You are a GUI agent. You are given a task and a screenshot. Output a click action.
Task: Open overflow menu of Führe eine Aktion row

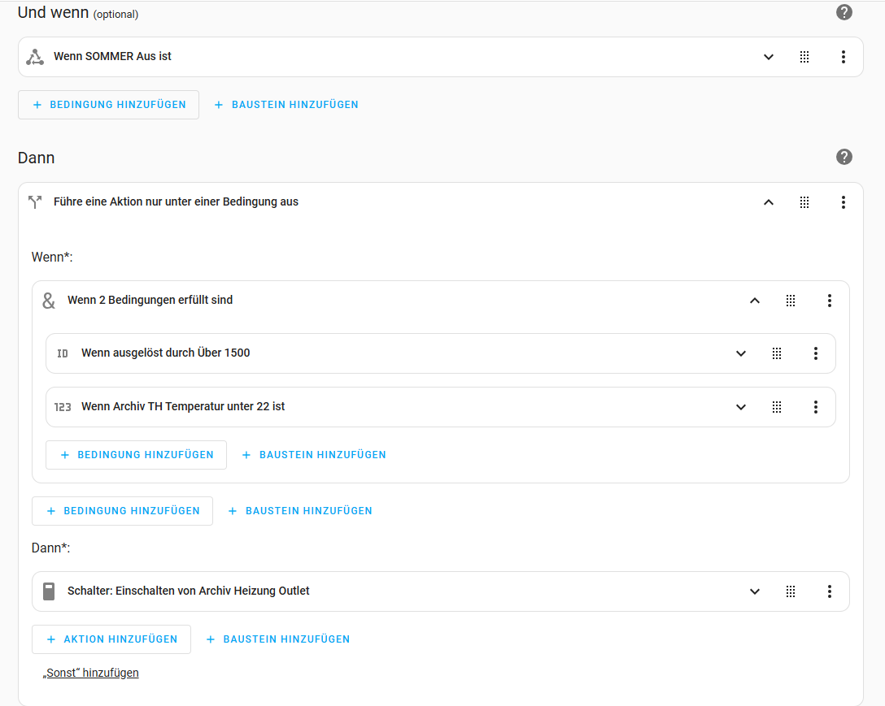coord(844,201)
